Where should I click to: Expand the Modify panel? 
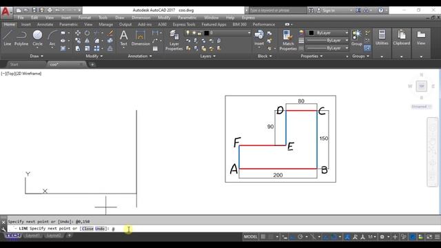(x=94, y=56)
